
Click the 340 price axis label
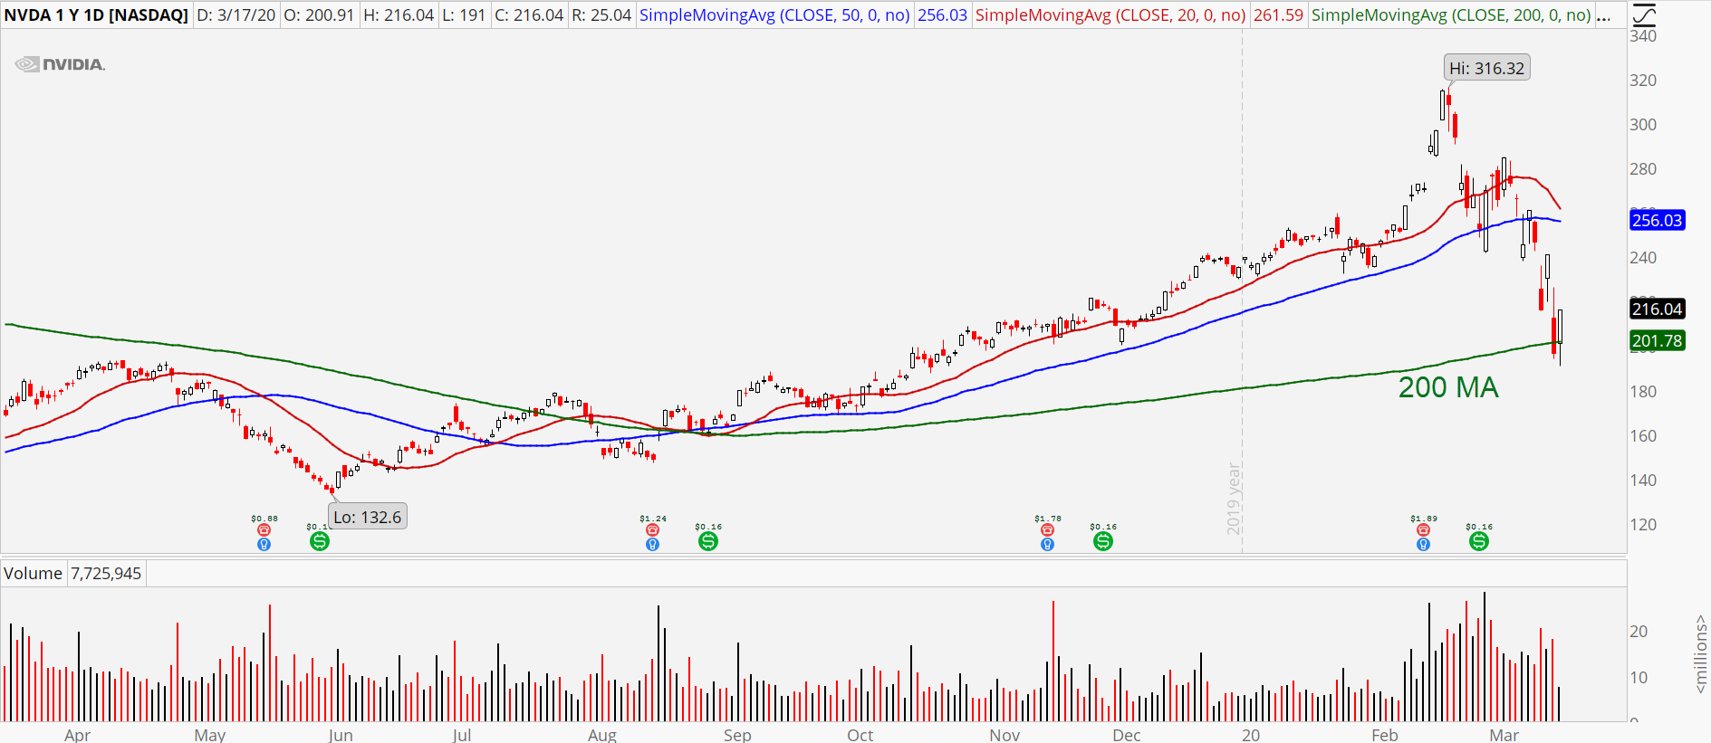click(1643, 36)
